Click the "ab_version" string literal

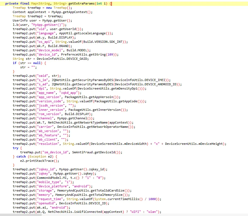pos(48,131)
